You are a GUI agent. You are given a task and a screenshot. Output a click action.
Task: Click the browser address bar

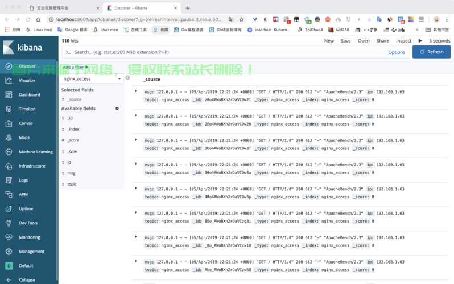(139, 19)
